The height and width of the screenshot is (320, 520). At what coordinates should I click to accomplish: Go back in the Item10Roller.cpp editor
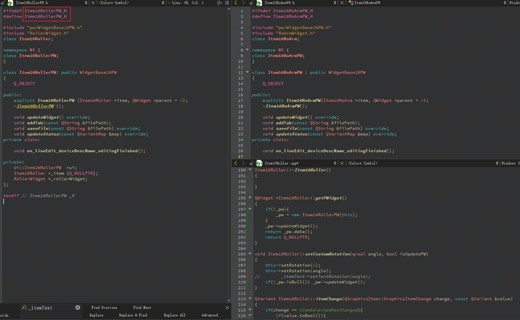pos(236,163)
